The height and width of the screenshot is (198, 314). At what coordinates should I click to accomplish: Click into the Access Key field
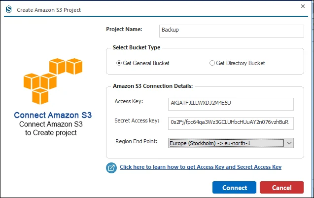click(231, 104)
